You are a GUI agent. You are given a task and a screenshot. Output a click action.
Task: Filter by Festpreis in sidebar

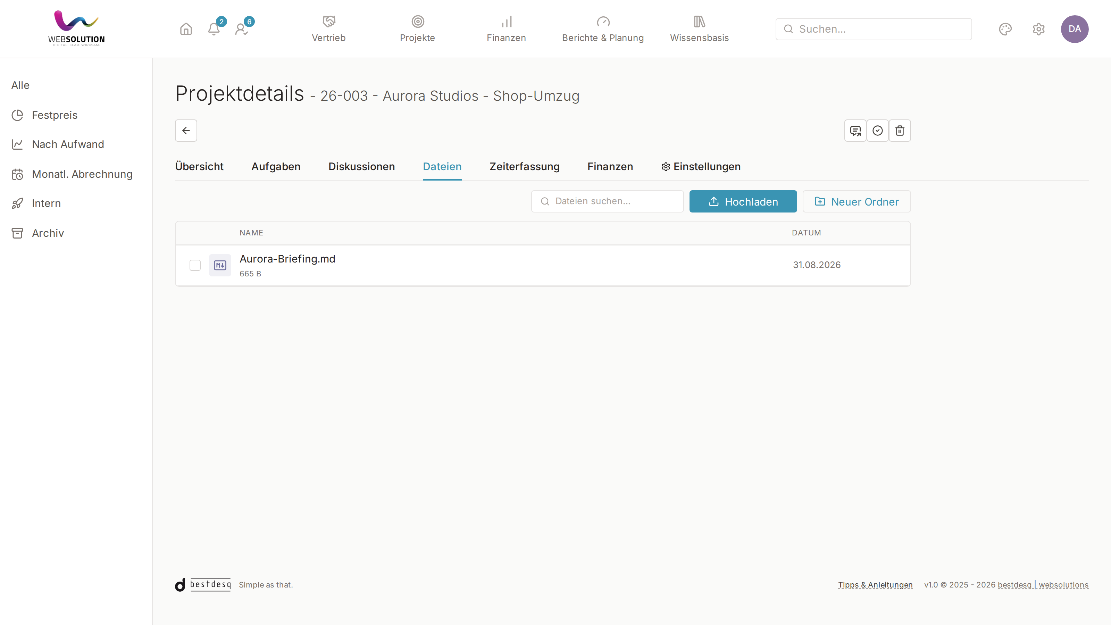[x=44, y=115]
